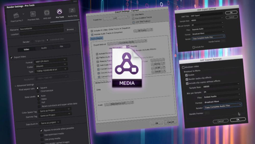Image resolution: width=255 pixels, height=144 pixels.
Task: Select the Square pixel aspect ratio option
Action: tap(37, 88)
